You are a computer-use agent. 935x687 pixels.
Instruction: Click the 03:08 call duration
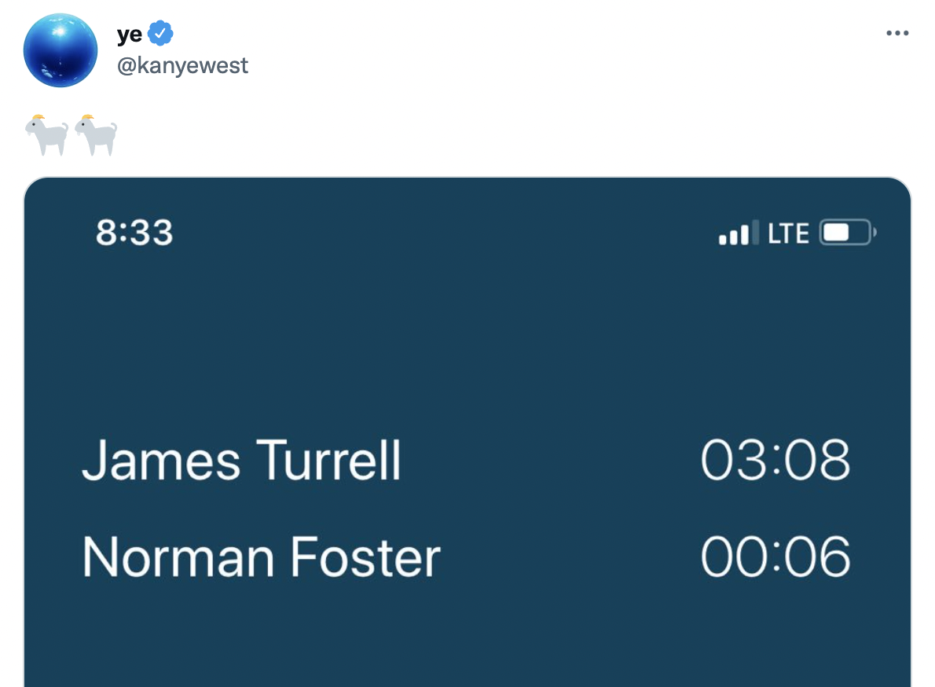[775, 460]
